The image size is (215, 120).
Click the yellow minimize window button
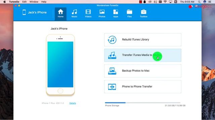[x=19, y=6]
